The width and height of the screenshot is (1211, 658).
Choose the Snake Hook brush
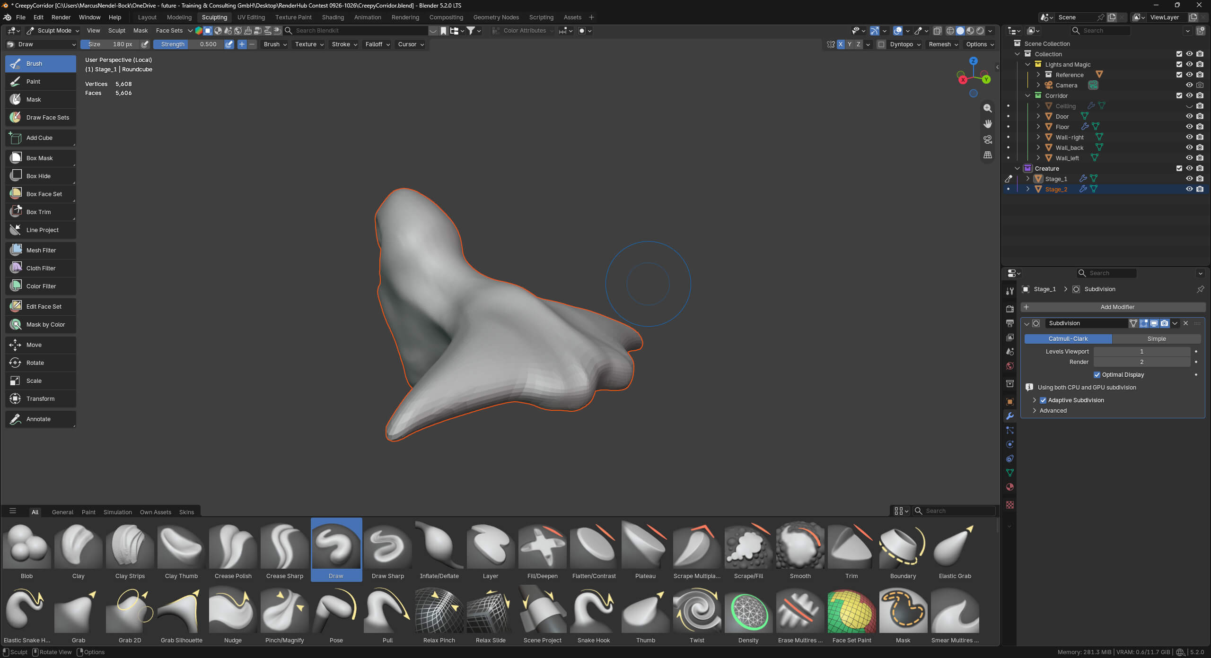[594, 615]
